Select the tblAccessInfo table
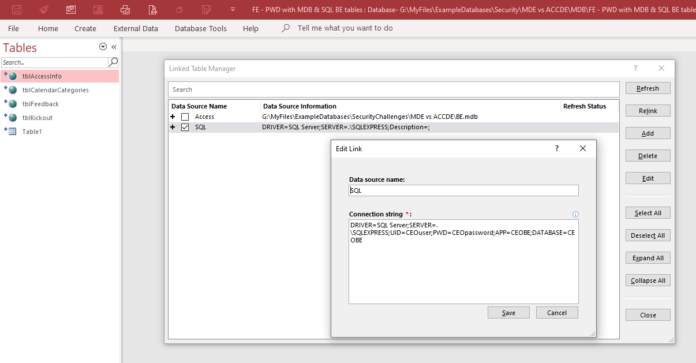Screen dimensions: 696x363 (60, 76)
